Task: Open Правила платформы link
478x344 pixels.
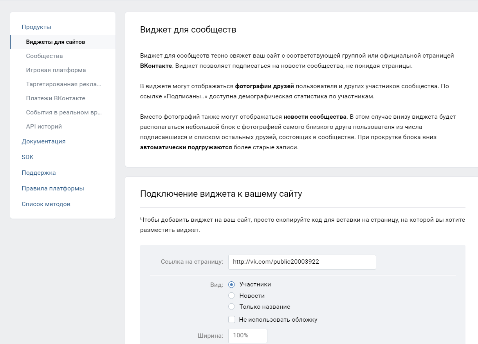Action: click(53, 188)
